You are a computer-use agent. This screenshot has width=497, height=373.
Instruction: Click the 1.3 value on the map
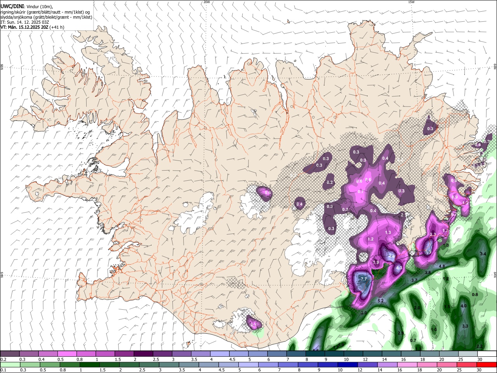pyautogui.click(x=388, y=232)
